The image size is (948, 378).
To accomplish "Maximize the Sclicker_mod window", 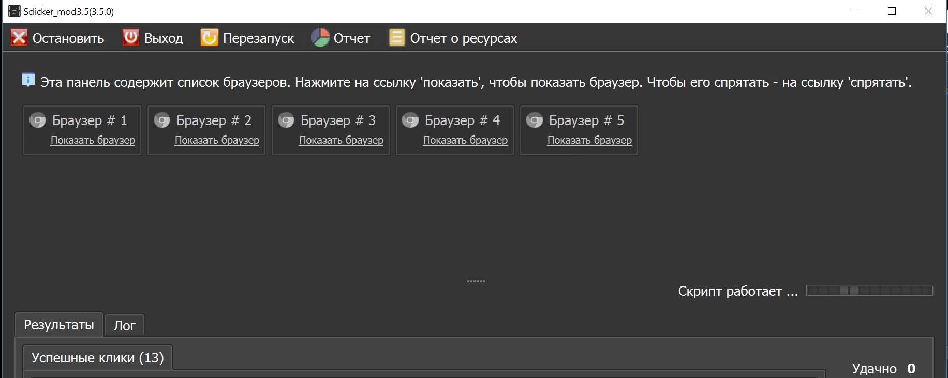I will point(892,11).
